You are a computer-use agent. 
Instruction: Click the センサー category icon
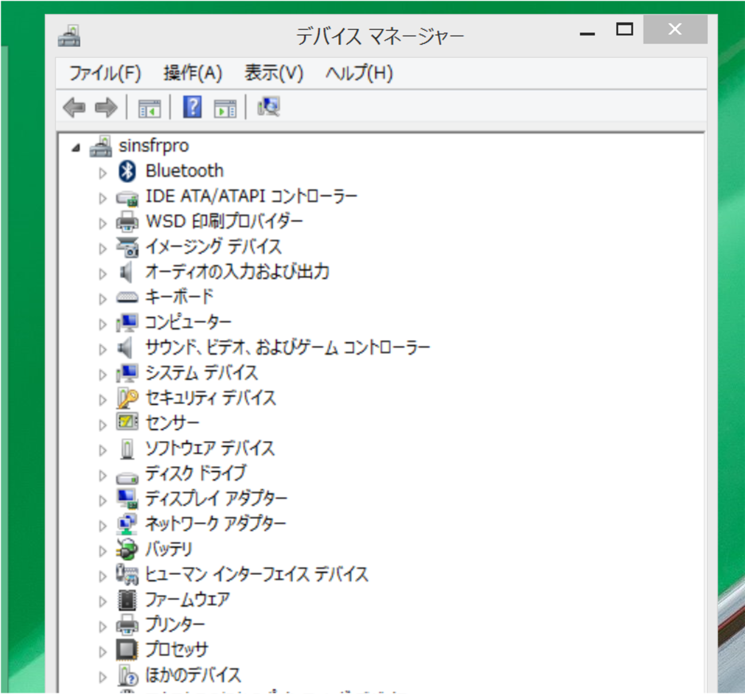coord(127,422)
